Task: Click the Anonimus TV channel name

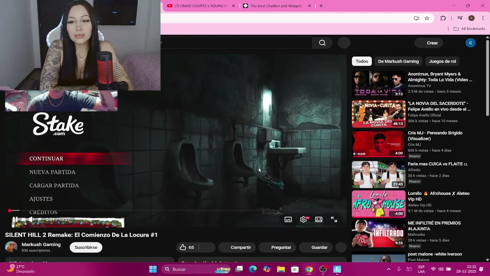Action: [419, 86]
